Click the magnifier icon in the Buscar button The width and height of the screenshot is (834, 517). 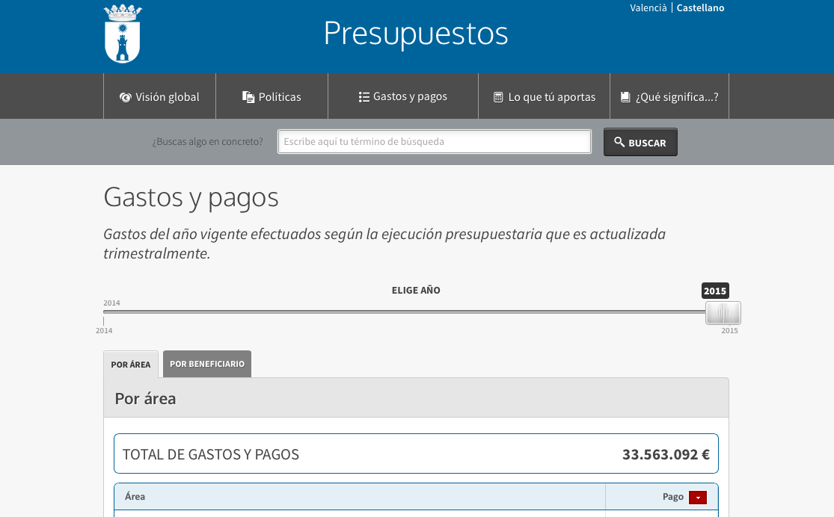[x=619, y=142]
